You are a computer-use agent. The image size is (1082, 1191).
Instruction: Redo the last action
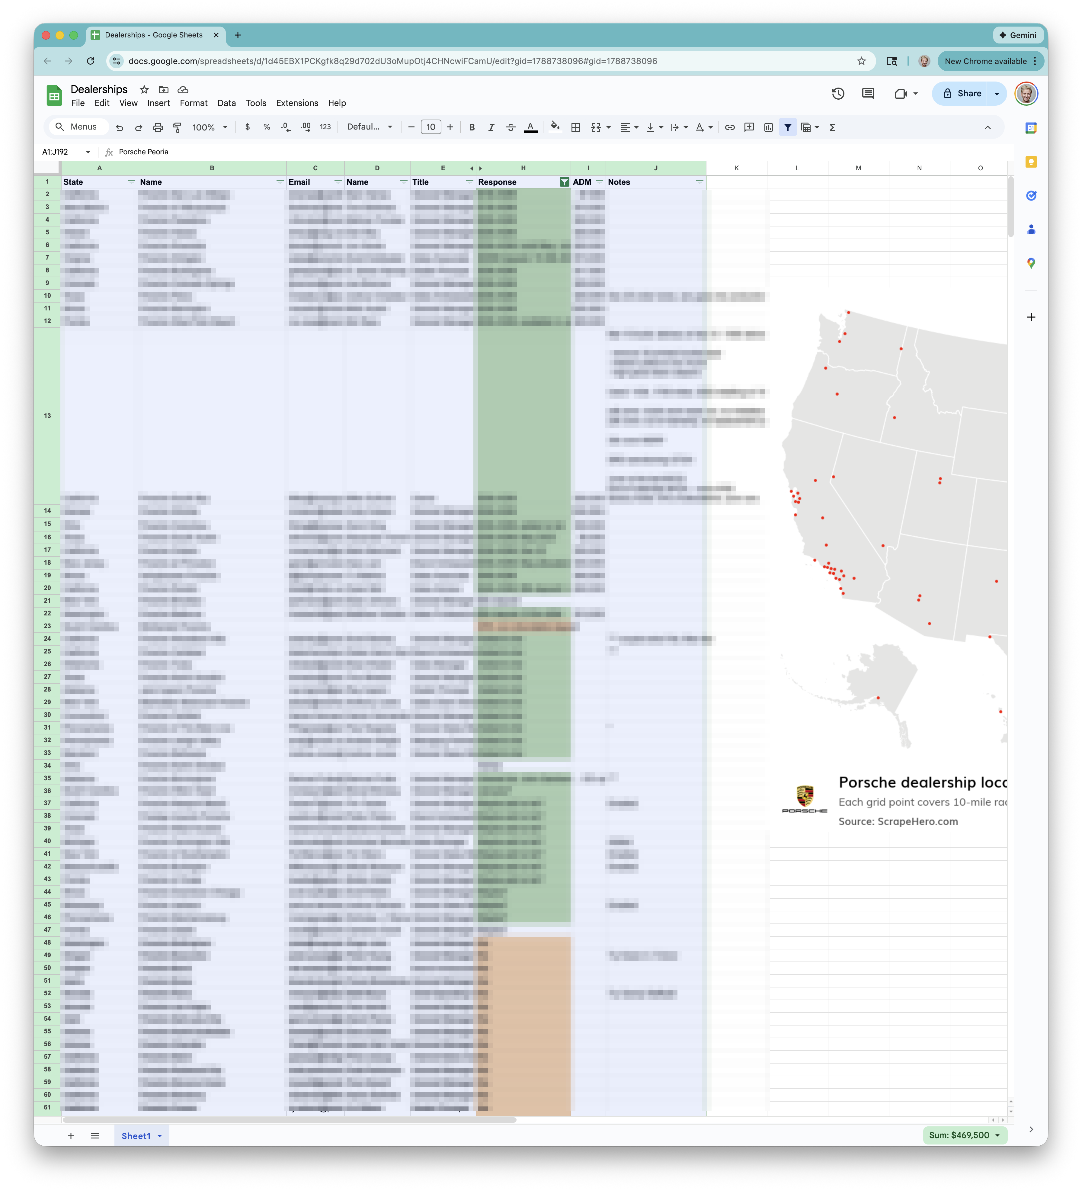point(138,127)
